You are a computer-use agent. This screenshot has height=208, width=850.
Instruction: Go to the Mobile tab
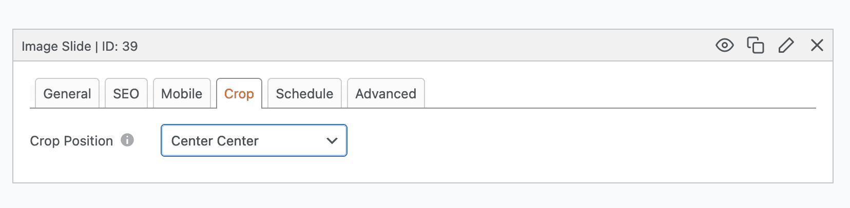(182, 94)
